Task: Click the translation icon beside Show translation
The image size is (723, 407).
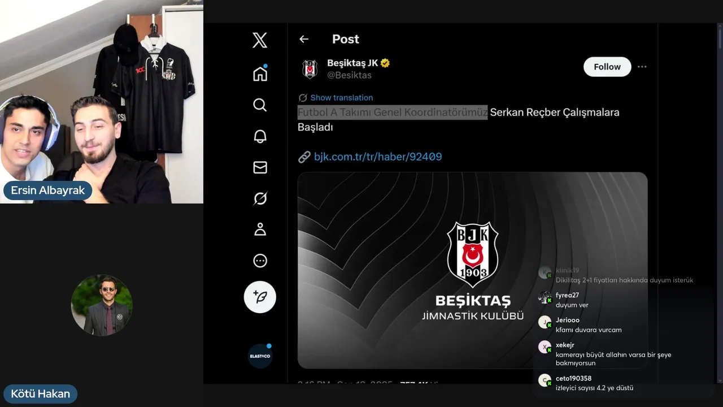Action: [303, 98]
